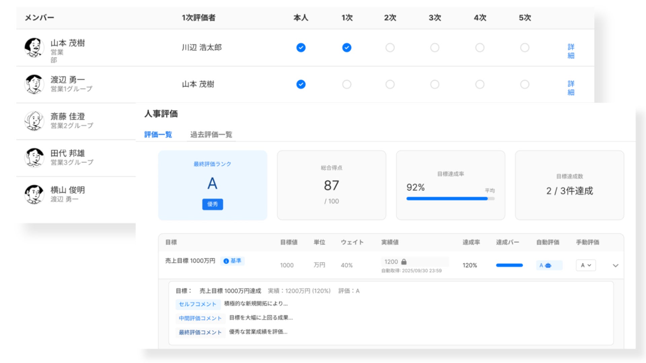The height and width of the screenshot is (363, 646).
Task: Click 横山 俊明's avatar icon
Action: (34, 194)
